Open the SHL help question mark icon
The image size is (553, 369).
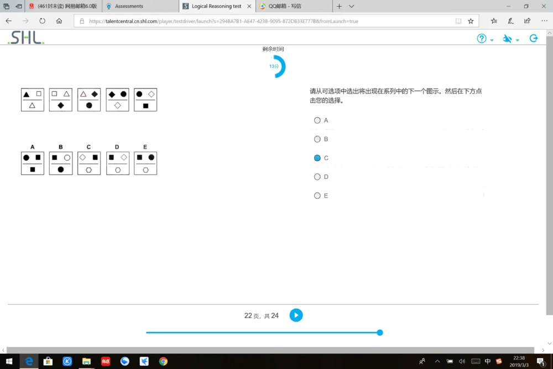482,38
